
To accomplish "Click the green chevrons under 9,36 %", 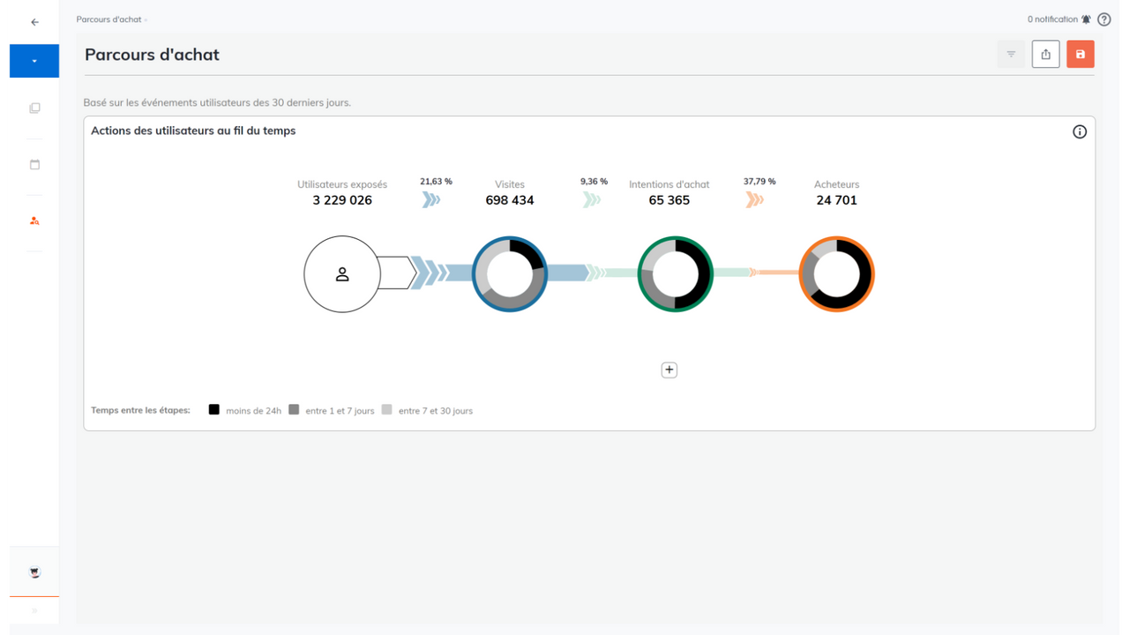I will click(x=592, y=200).
